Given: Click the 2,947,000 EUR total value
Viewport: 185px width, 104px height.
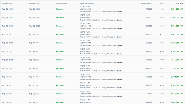Looking at the screenshot, I should (x=177, y=18).
